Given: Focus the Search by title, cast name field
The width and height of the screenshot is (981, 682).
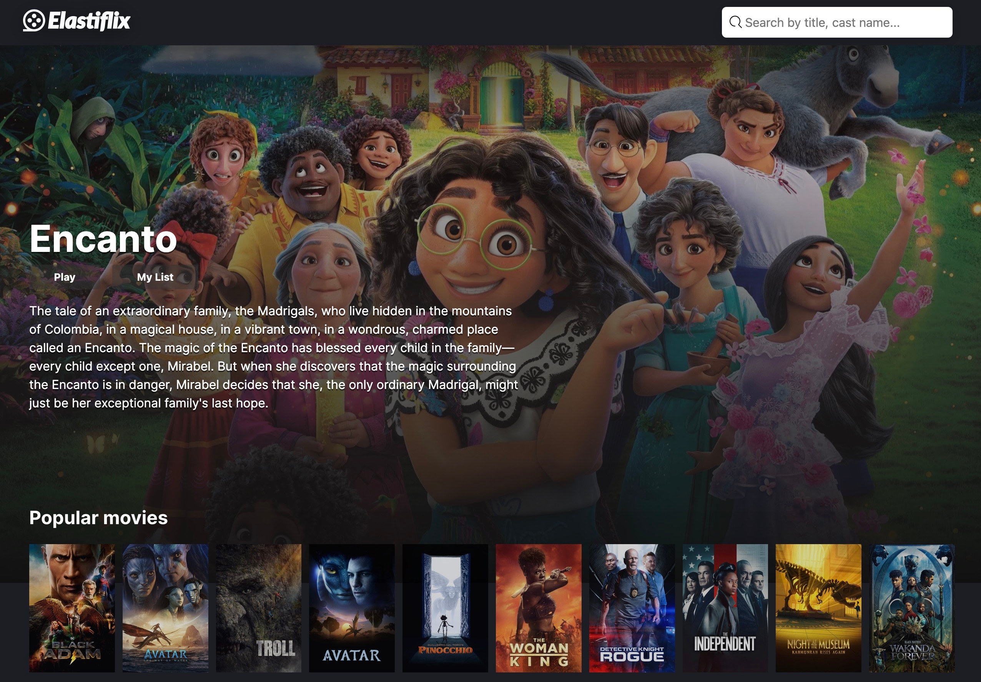Looking at the screenshot, I should tap(836, 22).
